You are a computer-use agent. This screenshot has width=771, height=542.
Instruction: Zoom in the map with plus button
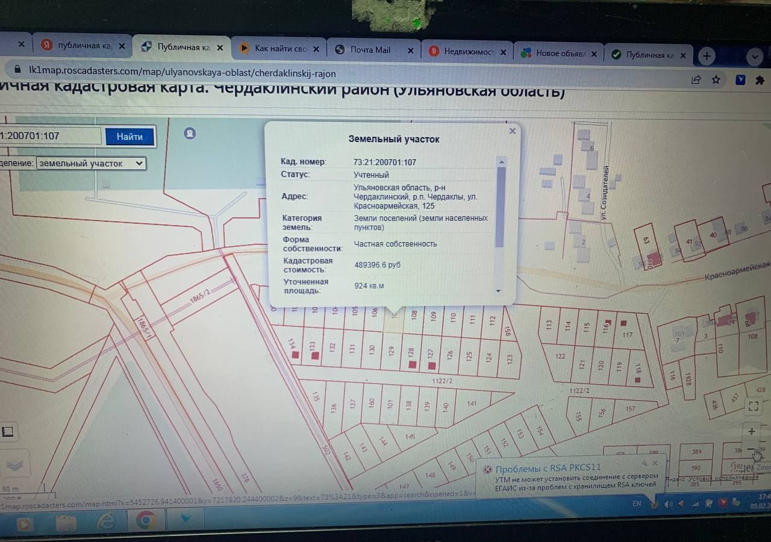click(x=752, y=431)
